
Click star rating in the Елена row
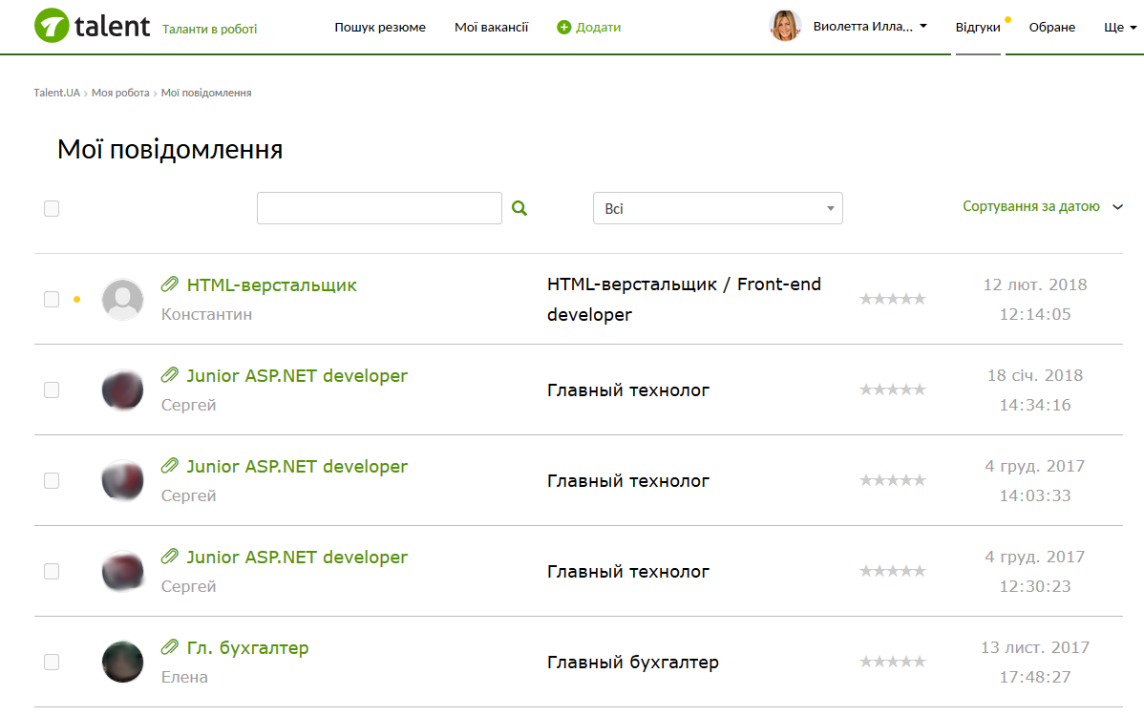[892, 662]
